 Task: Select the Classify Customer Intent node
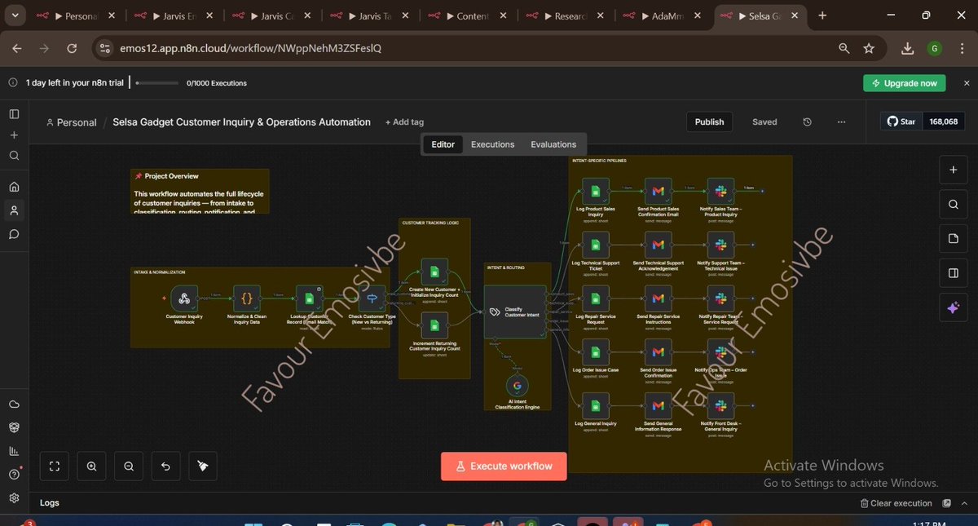(517, 312)
